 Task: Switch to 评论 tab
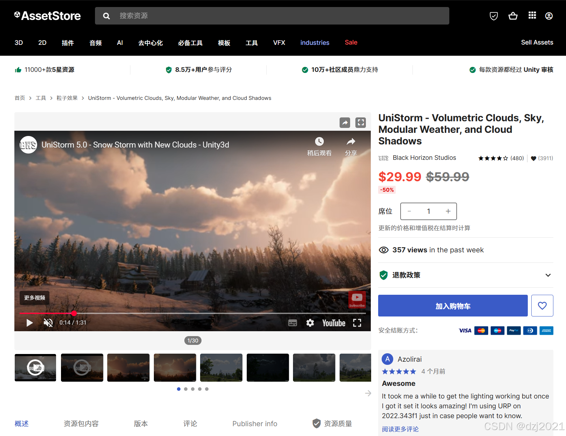pyautogui.click(x=190, y=424)
